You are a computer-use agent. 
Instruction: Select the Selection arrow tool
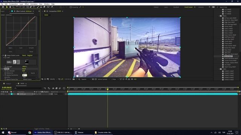pyautogui.click(x=7, y=7)
